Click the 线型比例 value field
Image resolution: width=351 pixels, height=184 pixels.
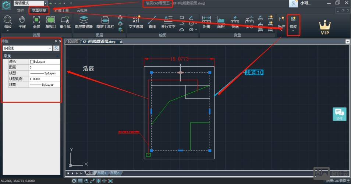click(x=44, y=79)
